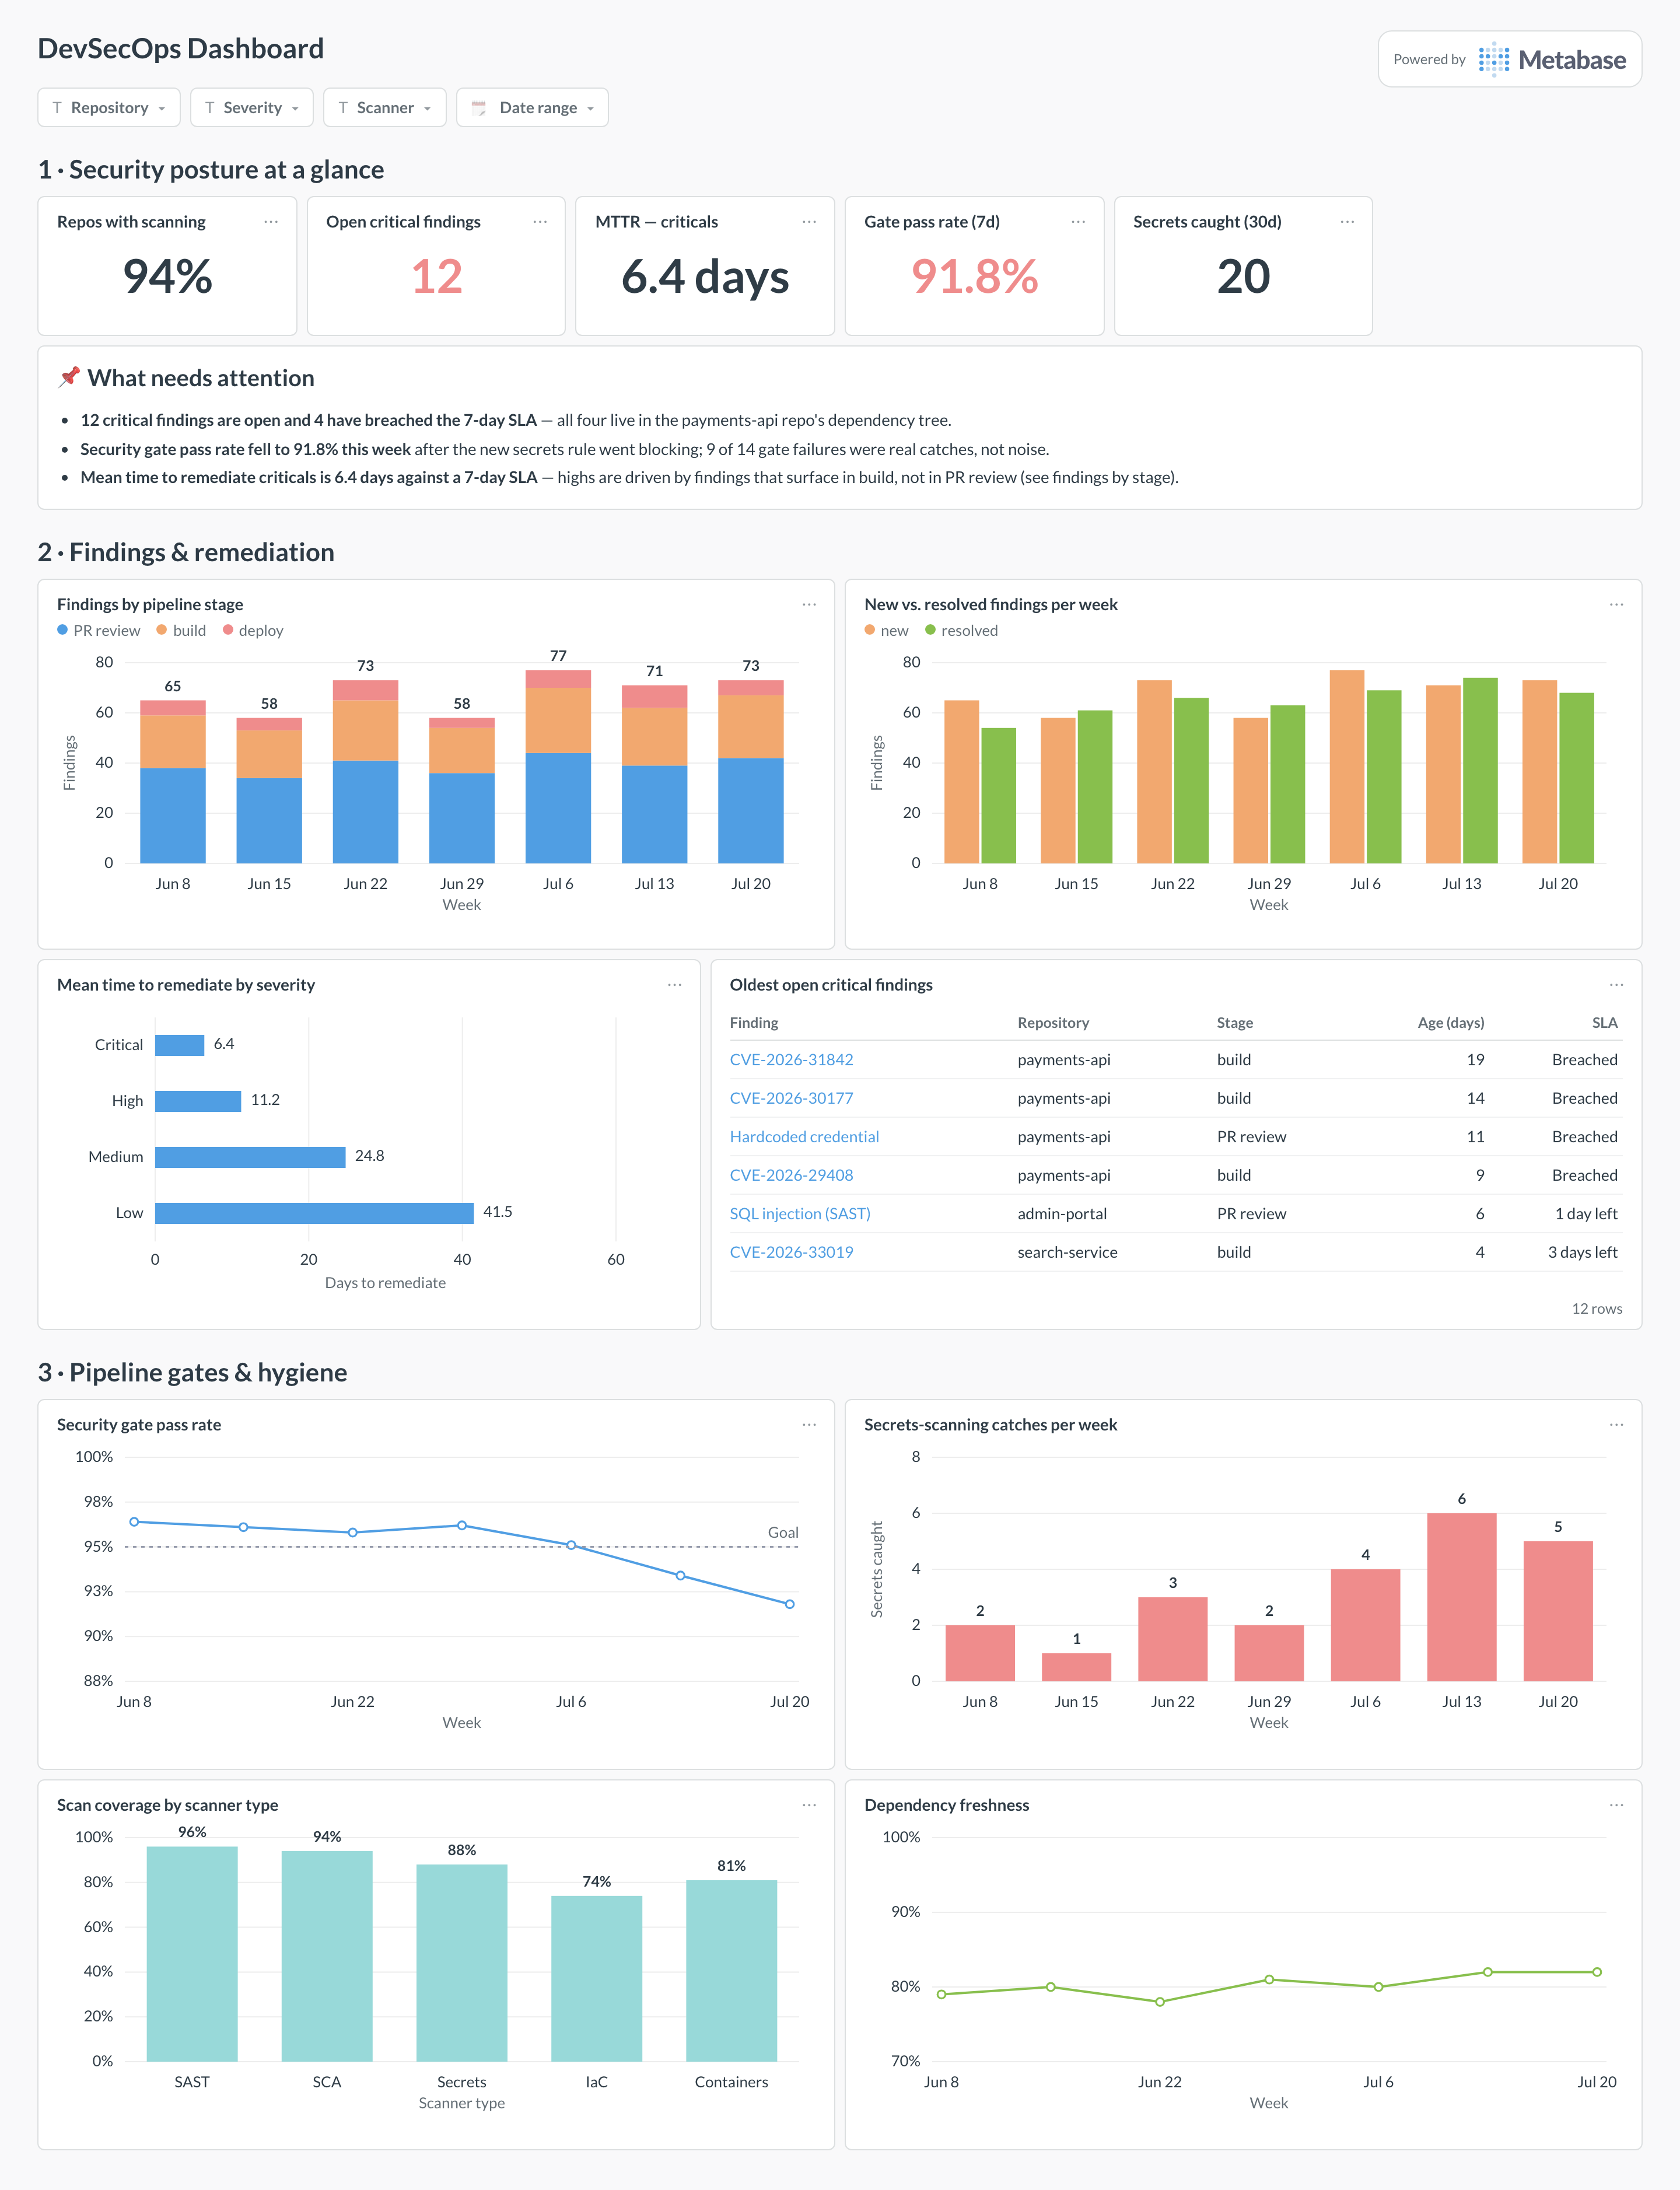This screenshot has width=1680, height=2190.
Task: Click the 20 secrets caught value
Action: (1243, 277)
